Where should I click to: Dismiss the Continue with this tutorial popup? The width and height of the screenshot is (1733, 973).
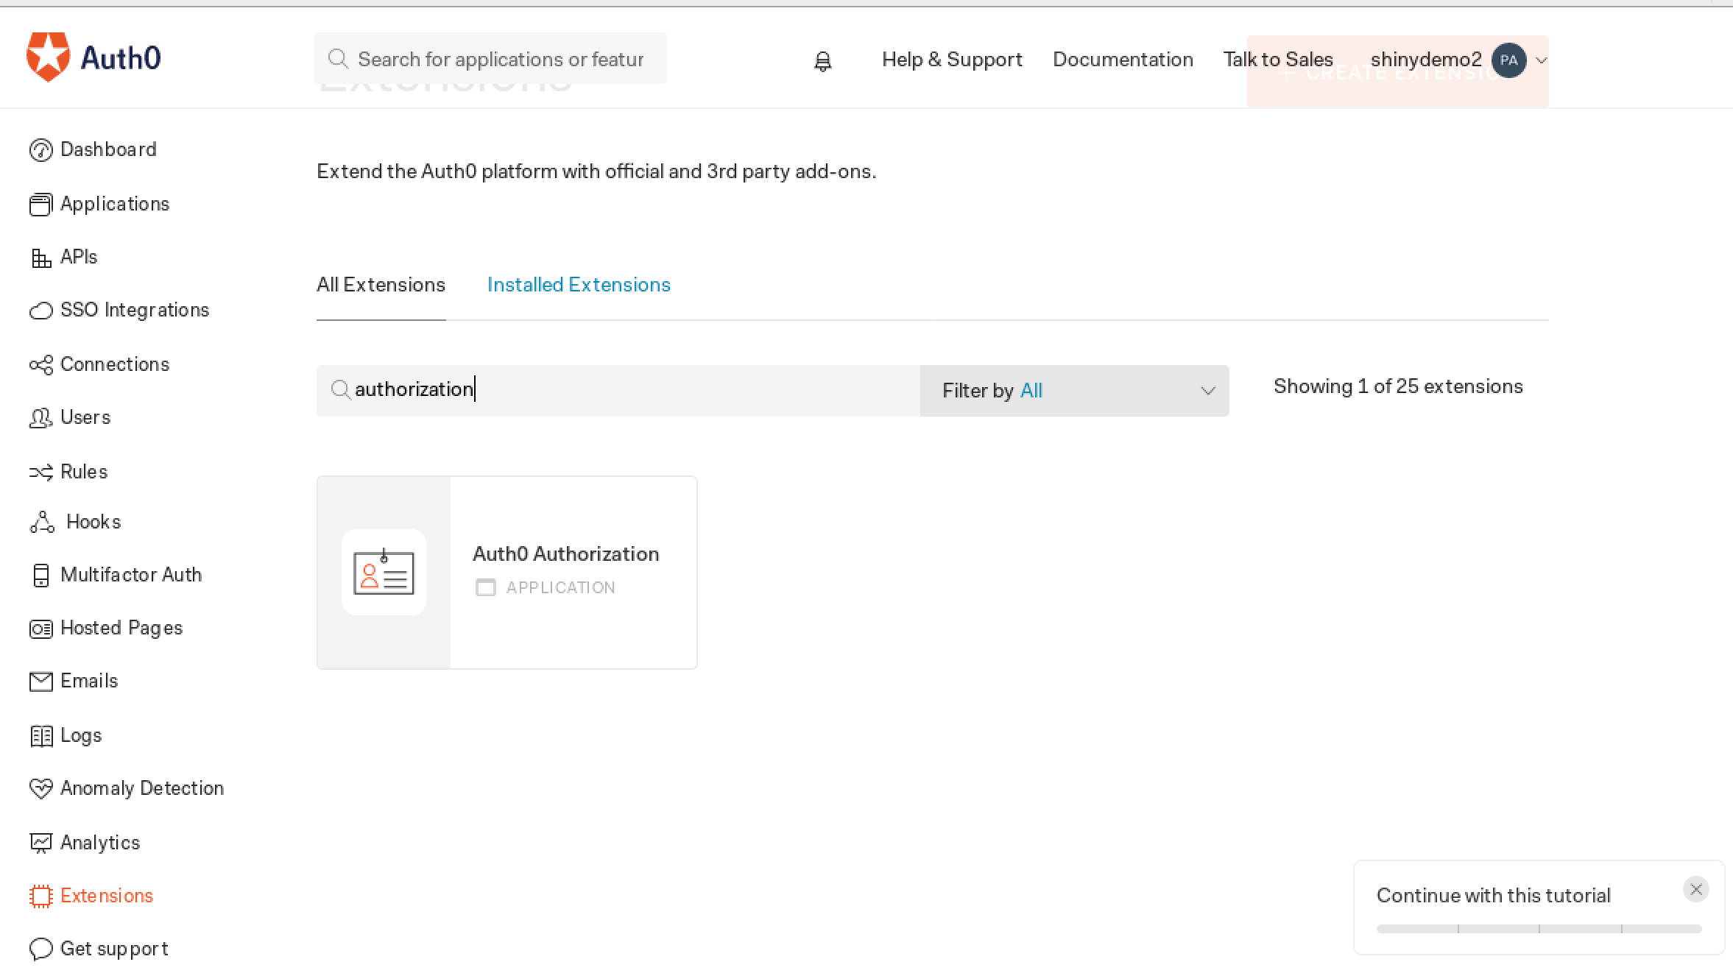click(1695, 890)
